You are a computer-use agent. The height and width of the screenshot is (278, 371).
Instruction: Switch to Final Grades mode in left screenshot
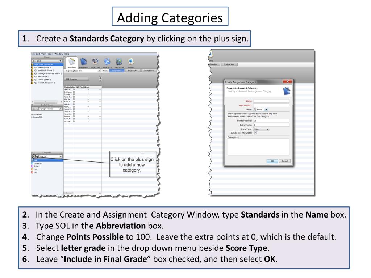pos(133,71)
